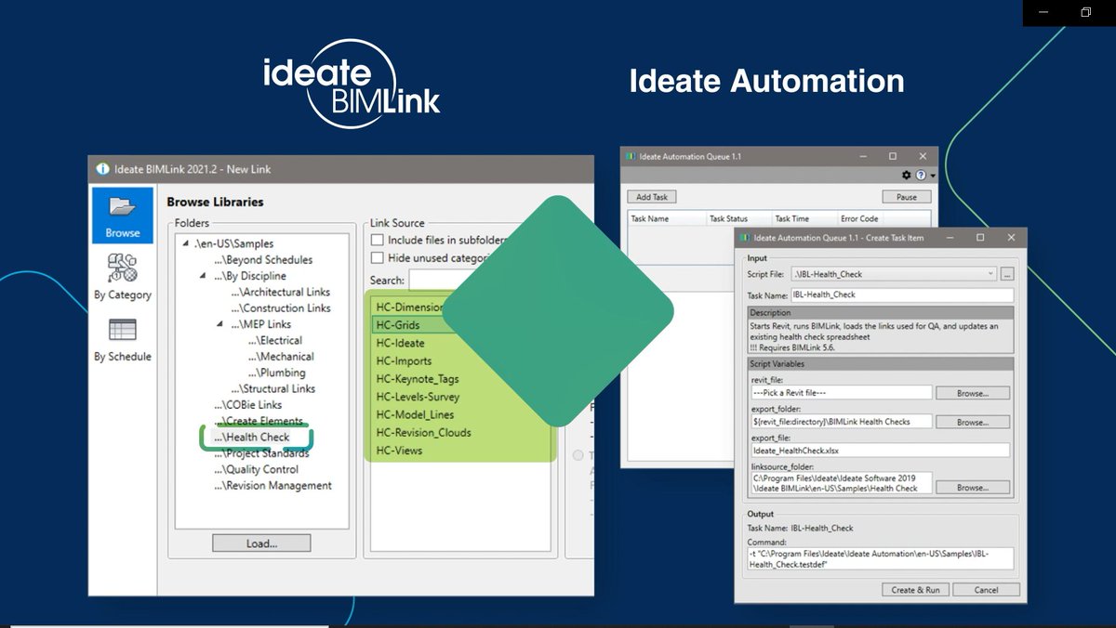Screen dimensions: 1116x628
Task: Select the HC-Grids link
Action: (x=398, y=325)
